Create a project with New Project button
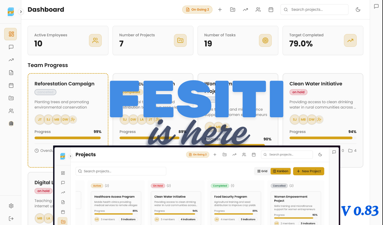383x225 pixels. click(309, 171)
